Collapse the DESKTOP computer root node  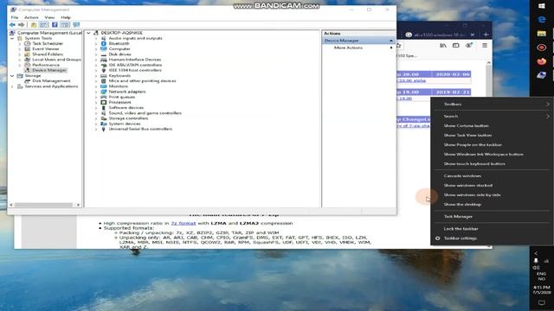(88, 33)
